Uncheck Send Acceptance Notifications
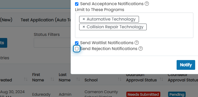 pos(77,4)
